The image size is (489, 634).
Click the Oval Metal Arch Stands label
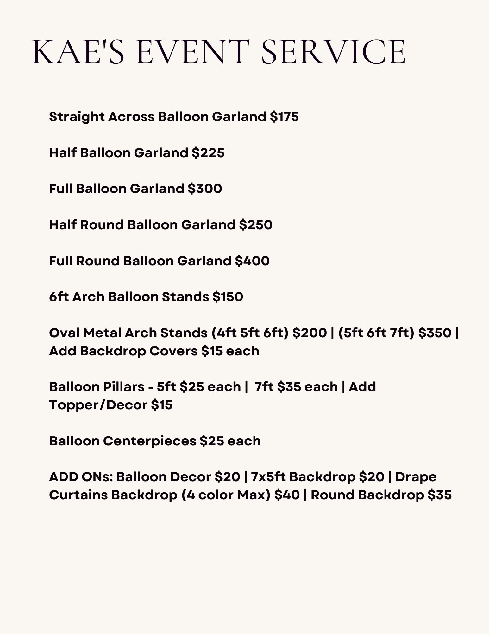point(128,333)
